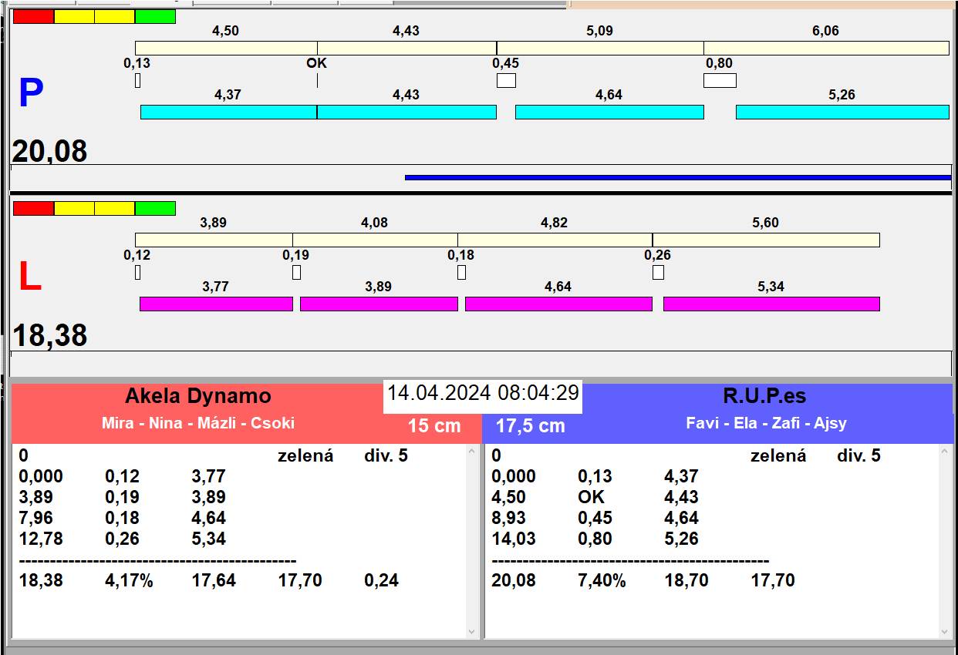958x655 pixels.
Task: Select the cyan 5,26 run segment
Action: tap(842, 112)
